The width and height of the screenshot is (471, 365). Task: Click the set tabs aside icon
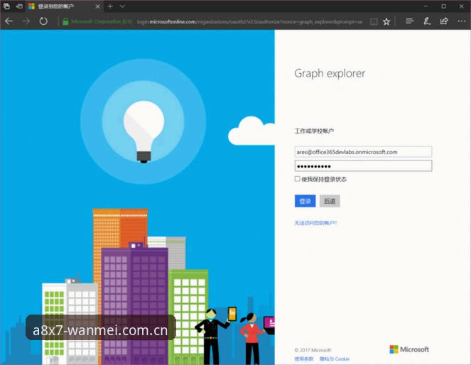pyautogui.click(x=19, y=6)
